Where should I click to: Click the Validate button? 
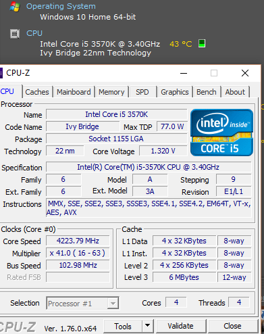click(x=180, y=326)
